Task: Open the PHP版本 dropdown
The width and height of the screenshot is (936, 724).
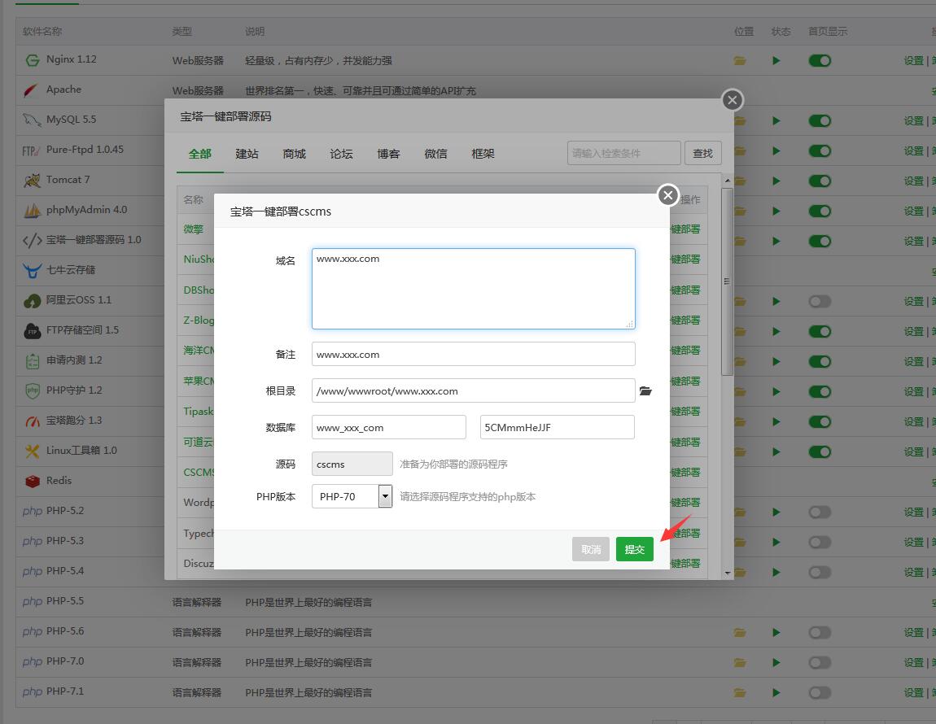Action: click(x=352, y=496)
